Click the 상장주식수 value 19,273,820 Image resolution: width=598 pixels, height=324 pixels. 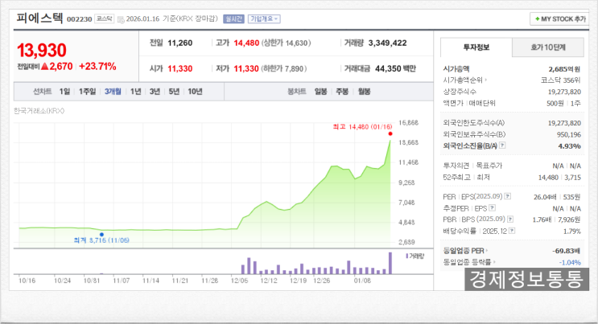point(564,92)
